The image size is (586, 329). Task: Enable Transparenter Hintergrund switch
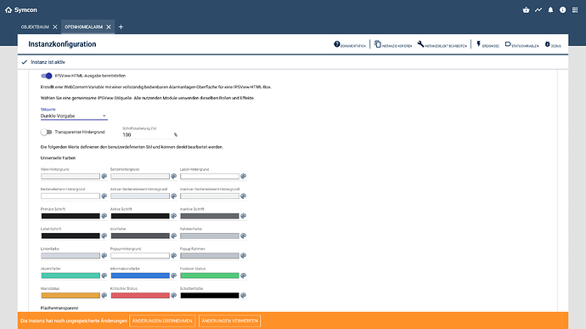pos(47,132)
